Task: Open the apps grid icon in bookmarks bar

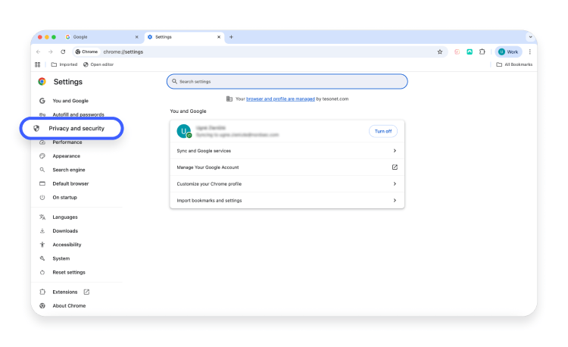Action: point(37,64)
